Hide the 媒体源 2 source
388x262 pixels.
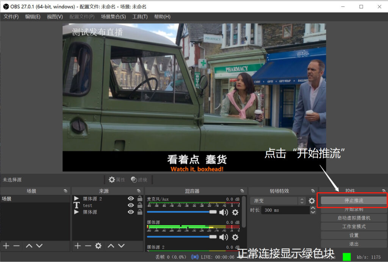pos(131,198)
